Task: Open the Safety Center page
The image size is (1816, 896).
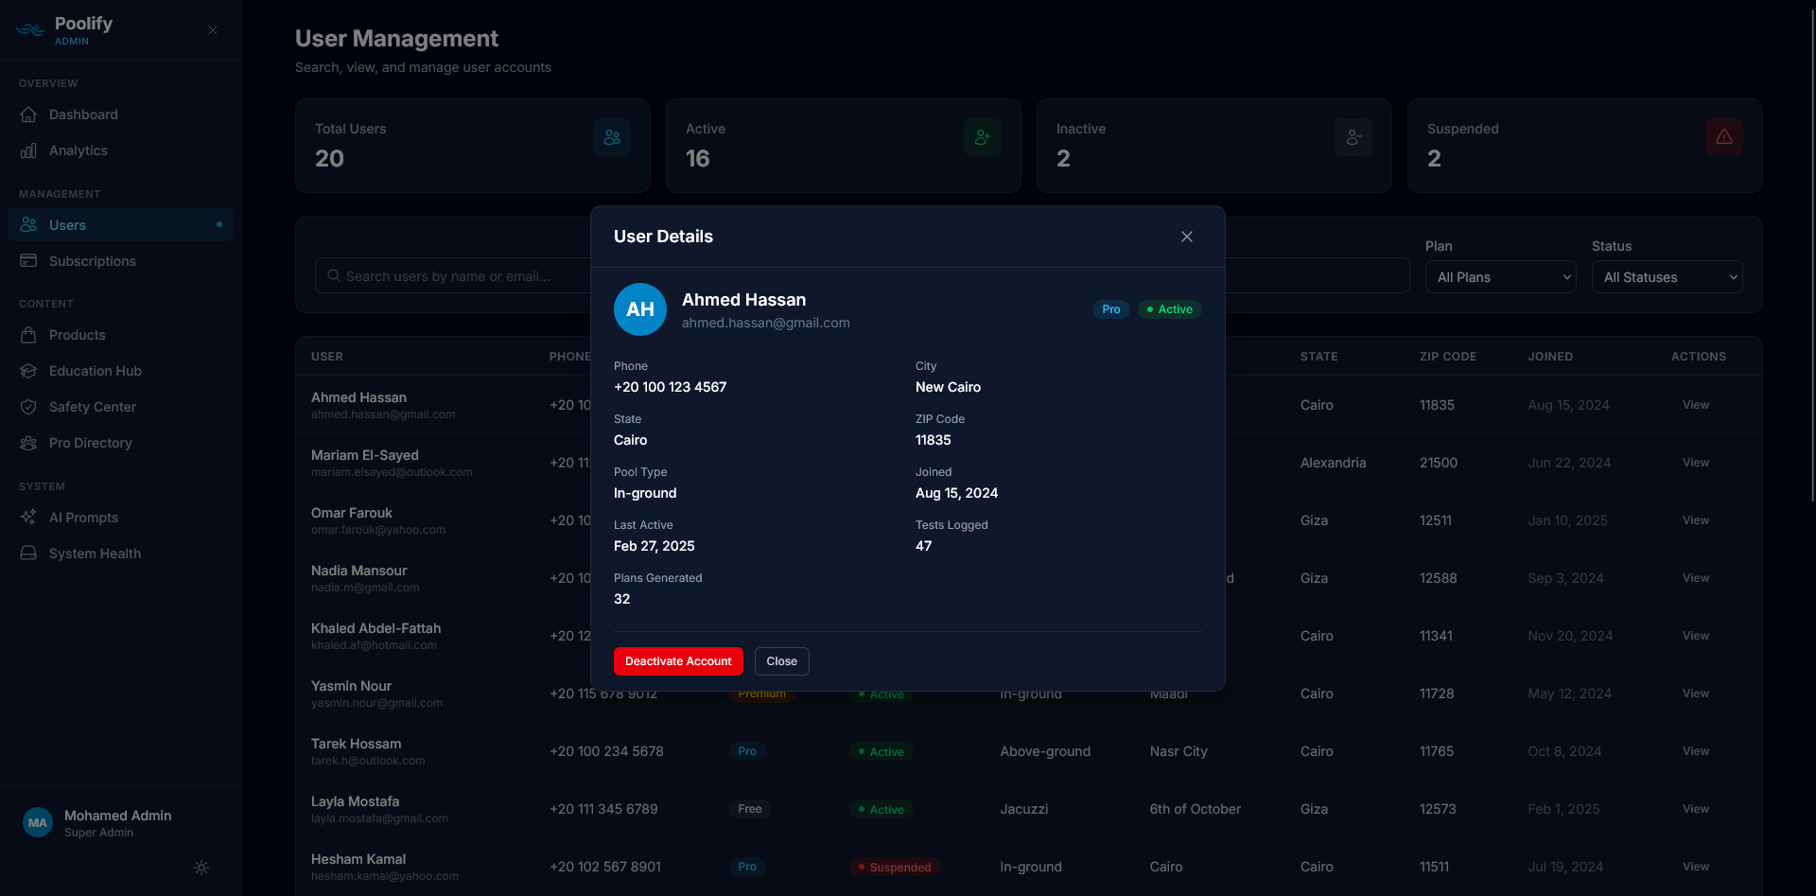Action: coord(120,407)
